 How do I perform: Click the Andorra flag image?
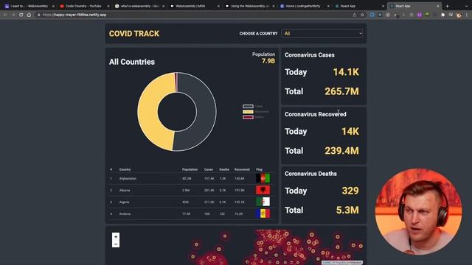coord(263,213)
